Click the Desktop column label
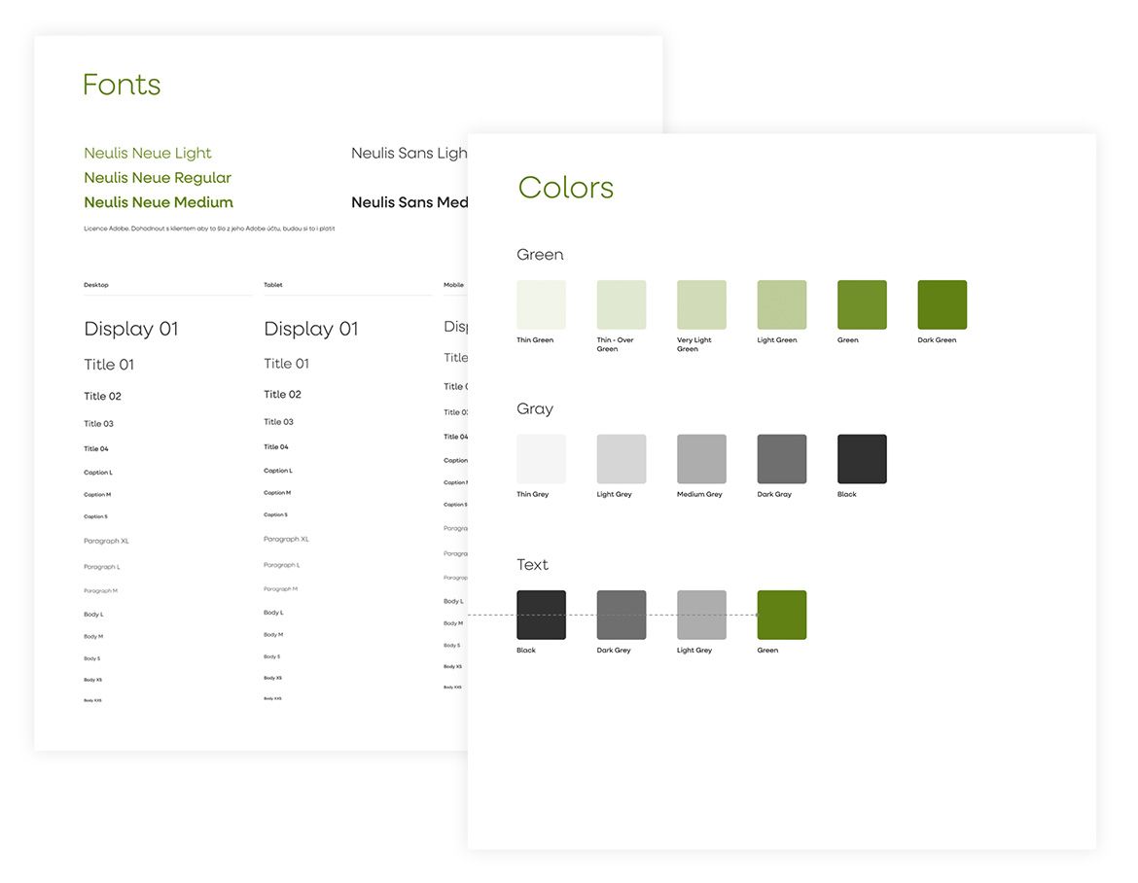Image resolution: width=1138 pixels, height=883 pixels. 96,285
